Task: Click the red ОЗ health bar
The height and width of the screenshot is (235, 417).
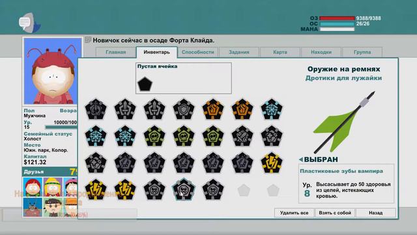Action: [337, 18]
